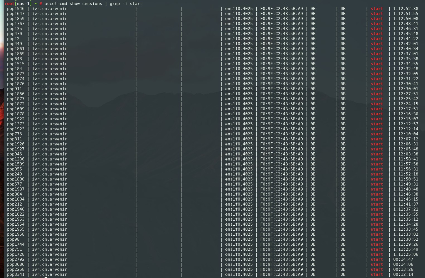Select MAC address in the ppp1647 row
Viewport: 425px width, 278px height.
[281, 14]
